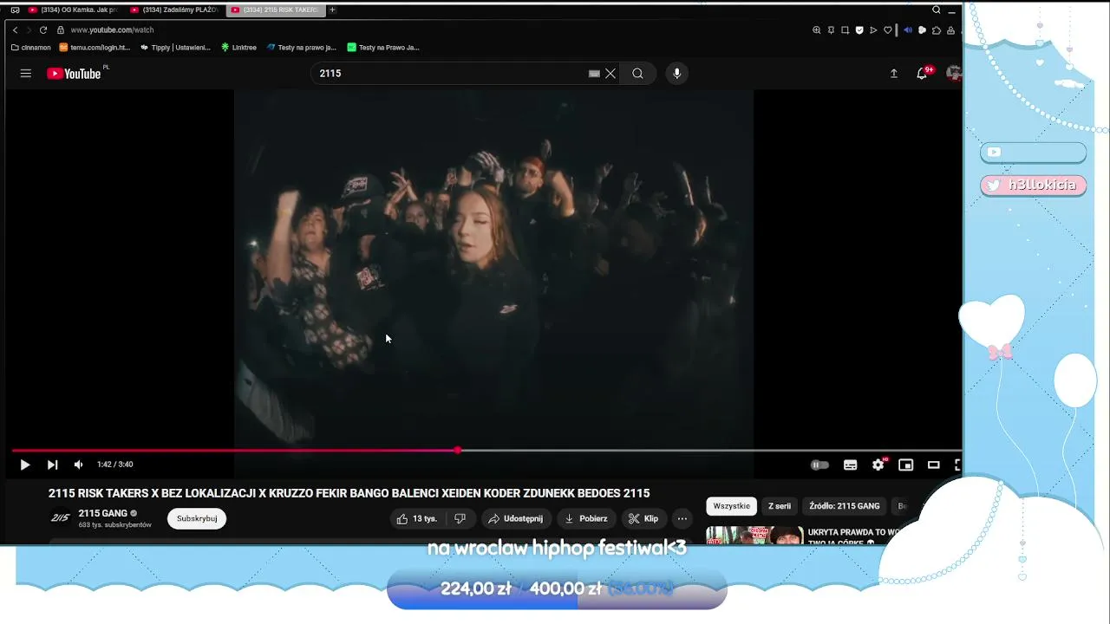Image resolution: width=1110 pixels, height=624 pixels.
Task: Open the temu.com login bookmark
Action: pyautogui.click(x=95, y=48)
